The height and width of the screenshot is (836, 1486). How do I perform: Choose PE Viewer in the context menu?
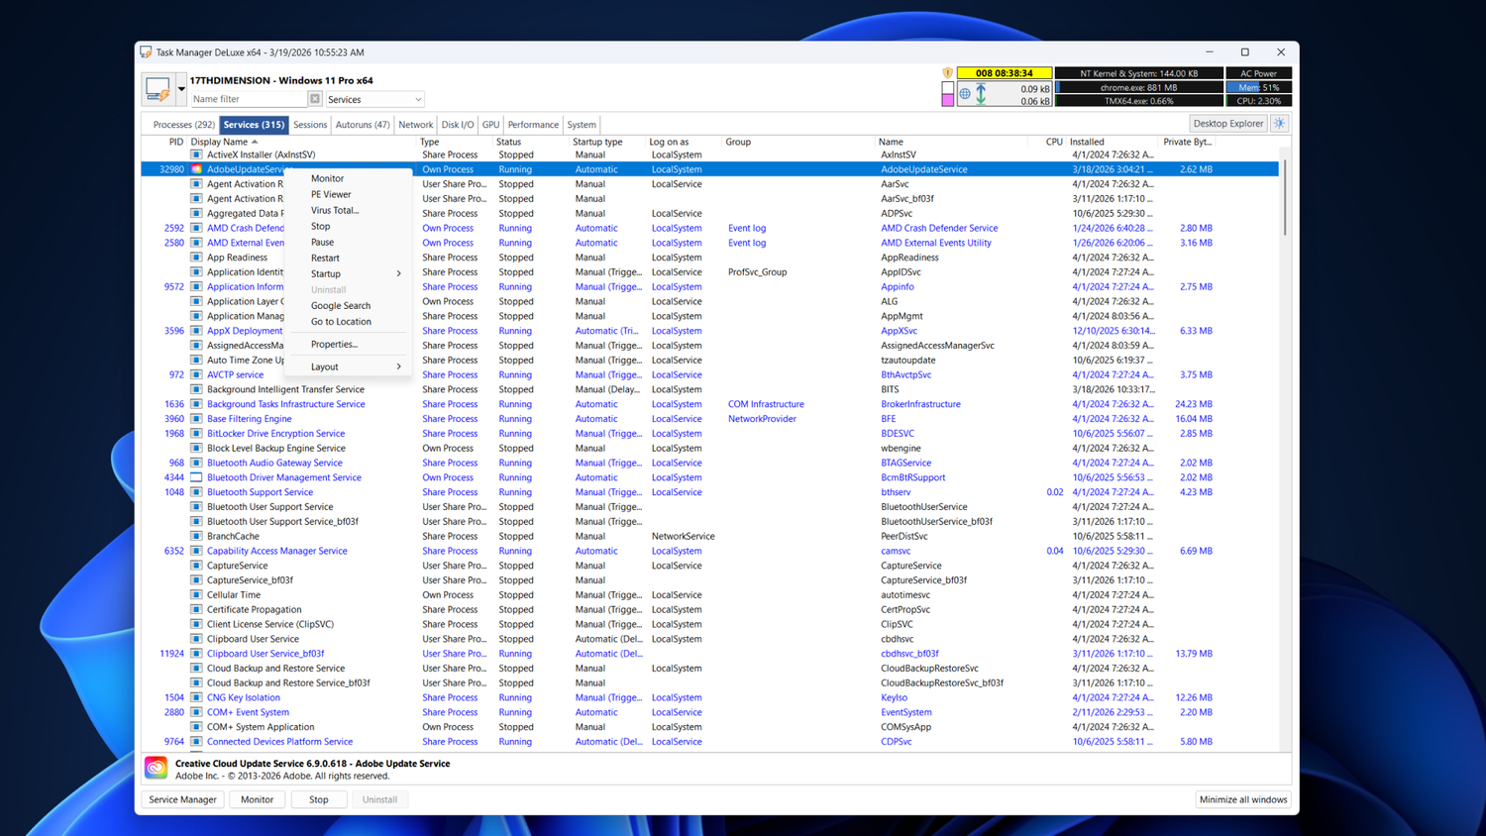(x=348, y=194)
